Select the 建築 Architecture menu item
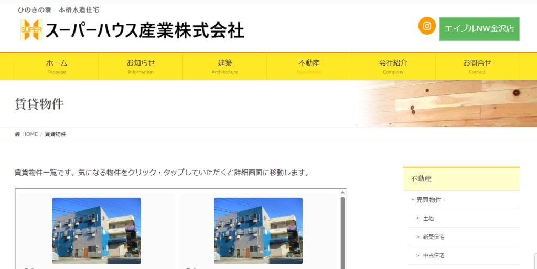The width and height of the screenshot is (537, 269). click(224, 66)
